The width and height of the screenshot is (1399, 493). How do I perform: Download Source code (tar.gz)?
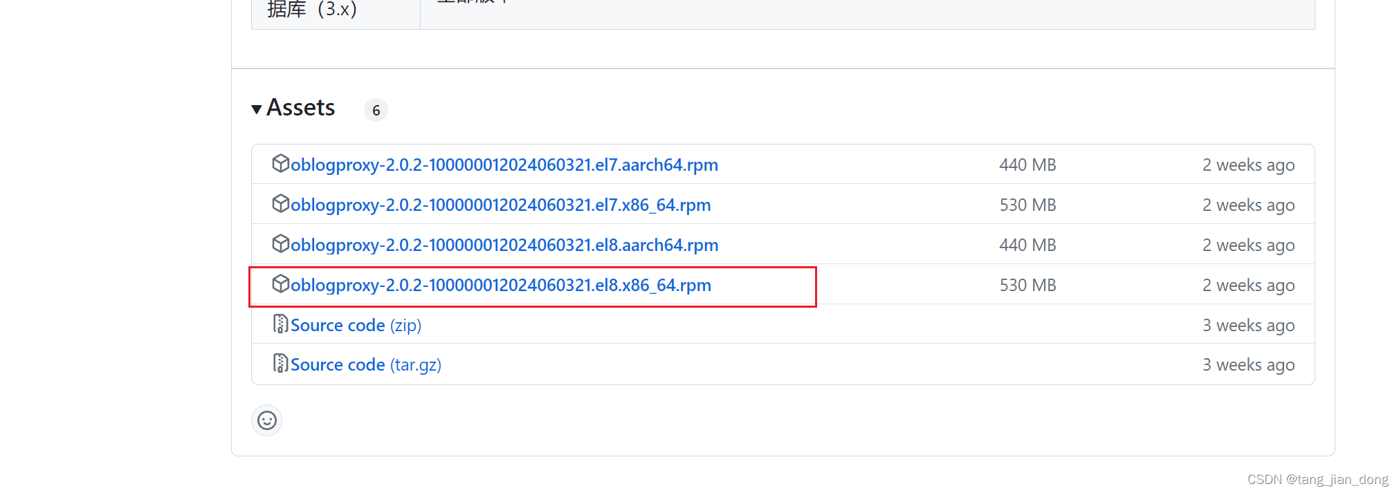[365, 364]
